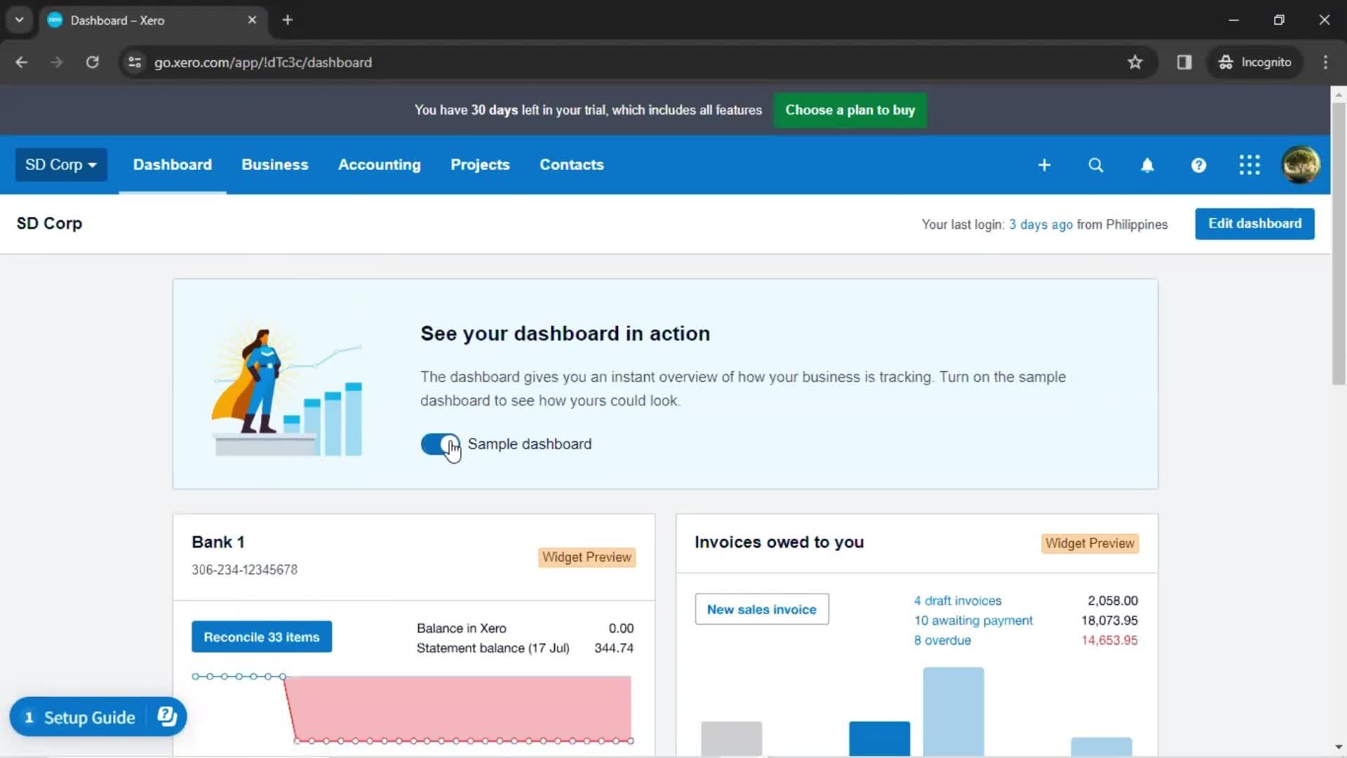Turn off the Sample dashboard toggle

click(x=441, y=444)
